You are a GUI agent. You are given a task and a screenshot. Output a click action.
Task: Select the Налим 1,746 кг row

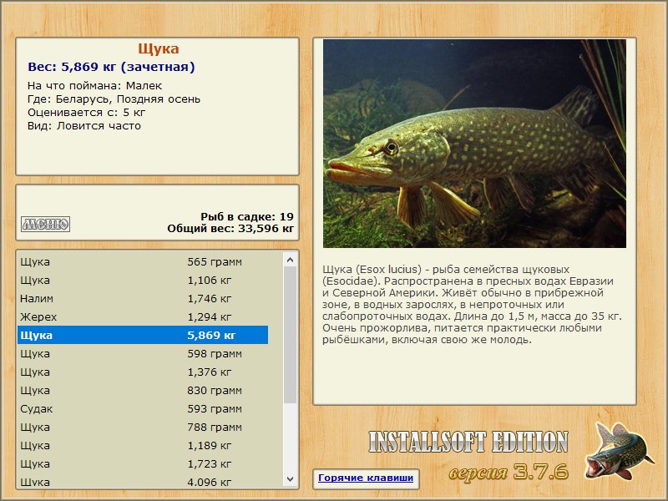click(x=143, y=299)
